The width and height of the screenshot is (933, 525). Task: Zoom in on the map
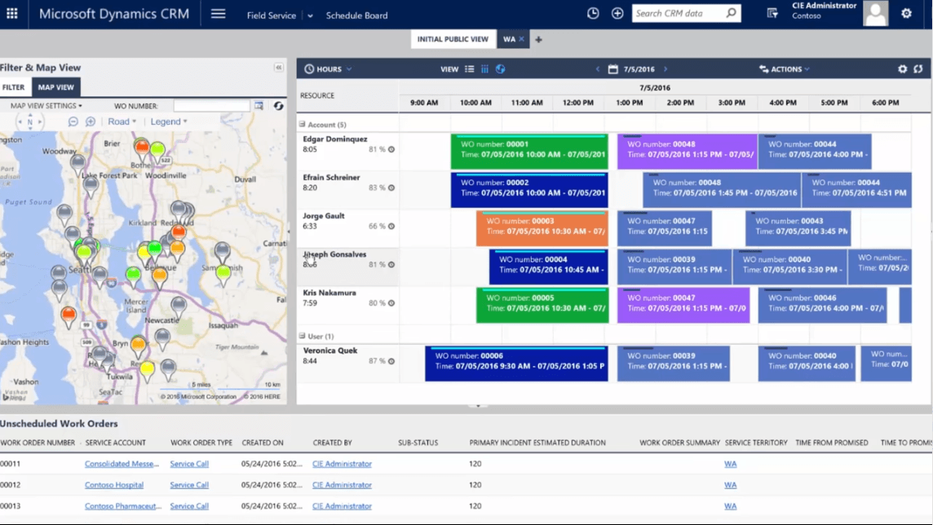(91, 121)
